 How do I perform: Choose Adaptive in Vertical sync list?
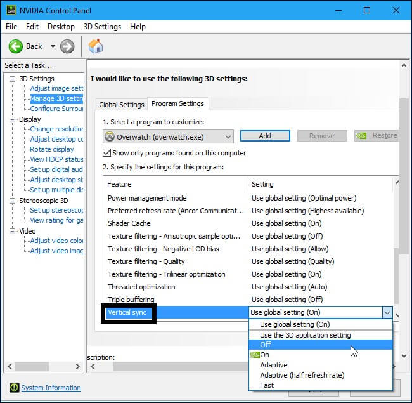pyautogui.click(x=321, y=365)
